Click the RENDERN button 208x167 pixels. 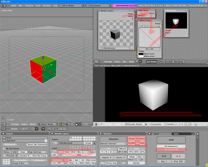click(113, 139)
